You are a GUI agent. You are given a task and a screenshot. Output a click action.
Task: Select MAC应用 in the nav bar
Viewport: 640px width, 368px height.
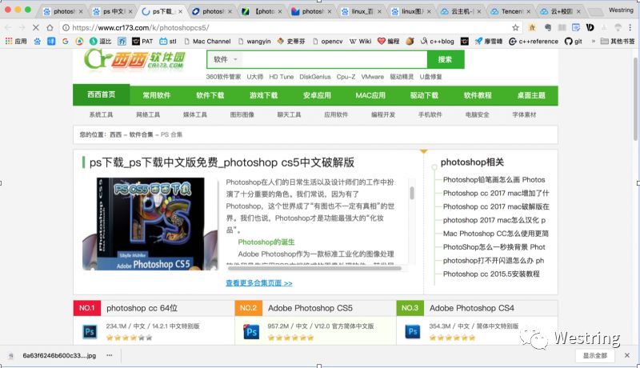(370, 95)
